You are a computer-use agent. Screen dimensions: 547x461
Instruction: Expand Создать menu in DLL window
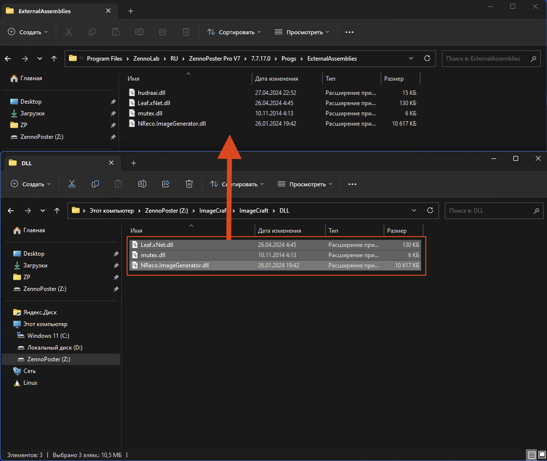31,184
